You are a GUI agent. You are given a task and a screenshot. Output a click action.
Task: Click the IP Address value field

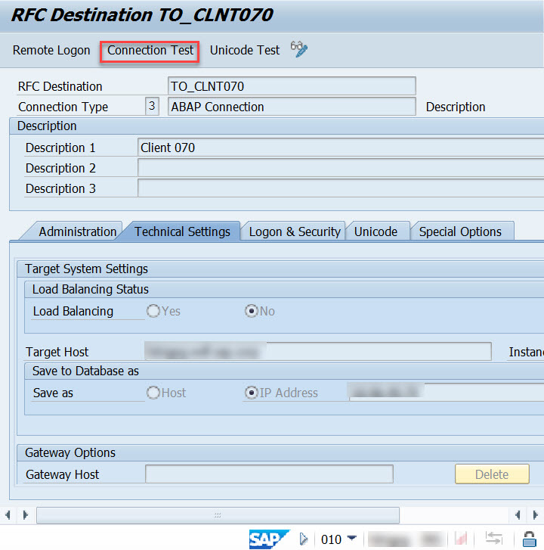(447, 392)
